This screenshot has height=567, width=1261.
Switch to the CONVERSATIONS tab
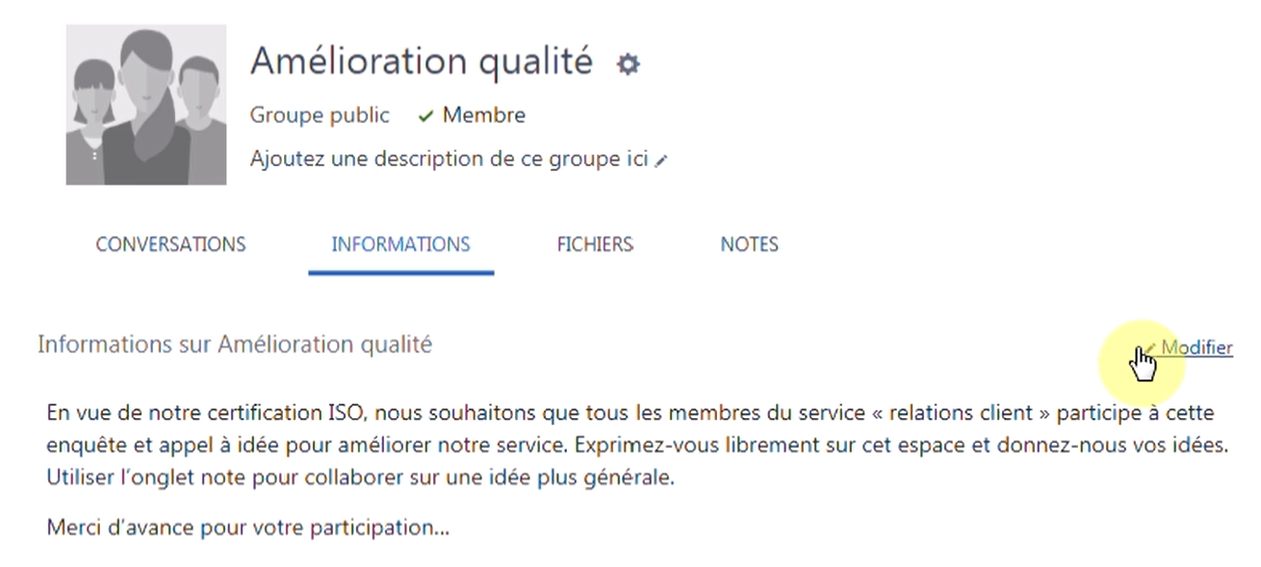170,244
